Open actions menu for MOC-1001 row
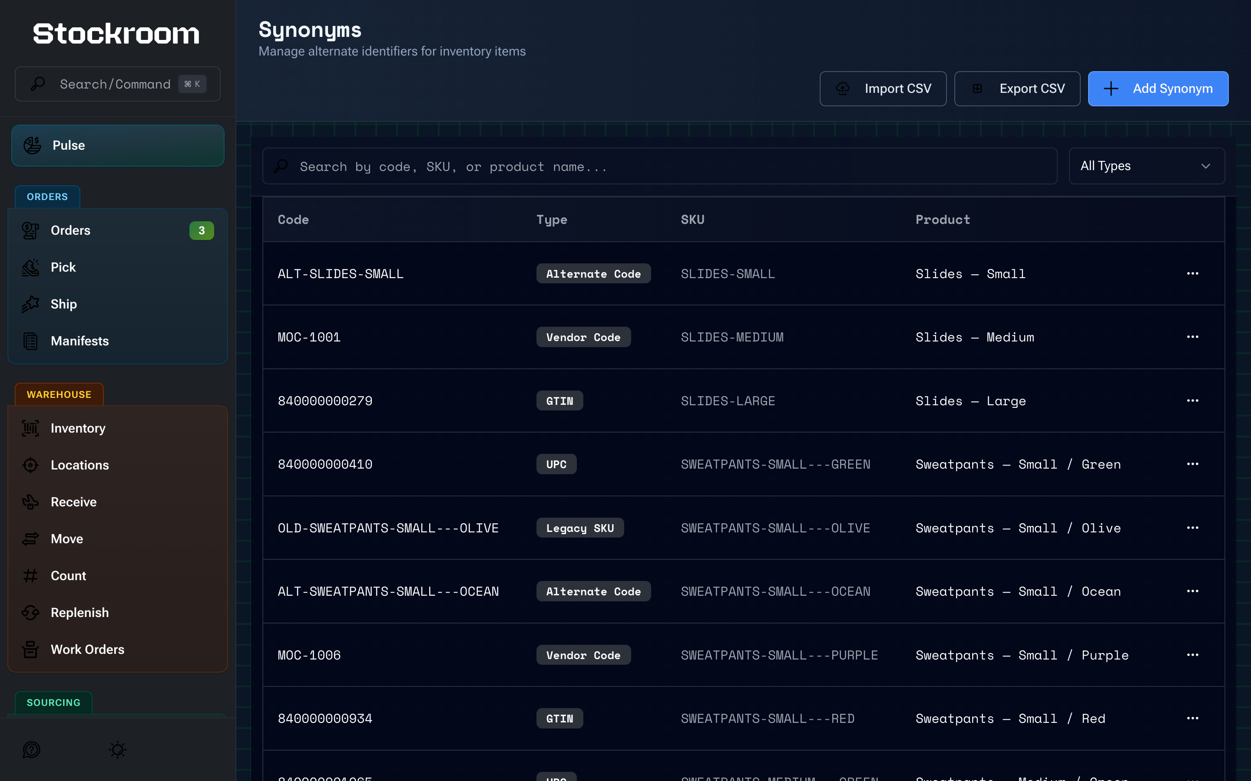This screenshot has height=781, width=1251. click(1192, 337)
